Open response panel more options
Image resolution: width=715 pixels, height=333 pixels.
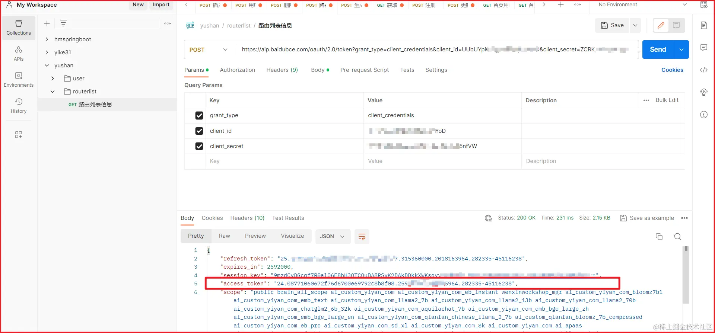(x=684, y=218)
